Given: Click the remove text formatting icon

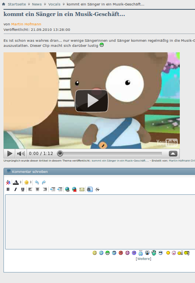Looking at the screenshot, I should click(8, 182).
